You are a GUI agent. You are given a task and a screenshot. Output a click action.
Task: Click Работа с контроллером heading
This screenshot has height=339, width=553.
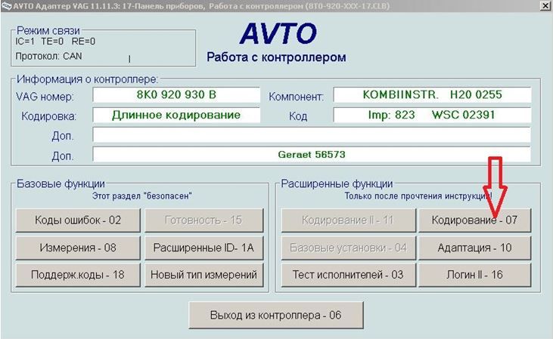[x=276, y=57]
